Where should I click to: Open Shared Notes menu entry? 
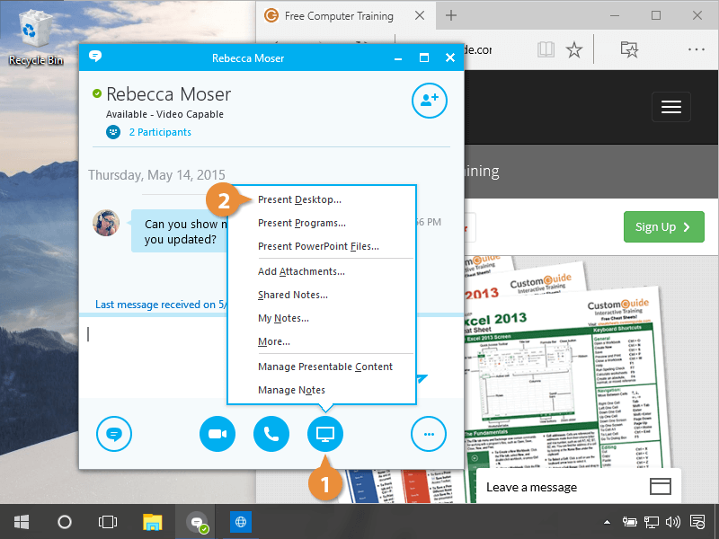(292, 295)
